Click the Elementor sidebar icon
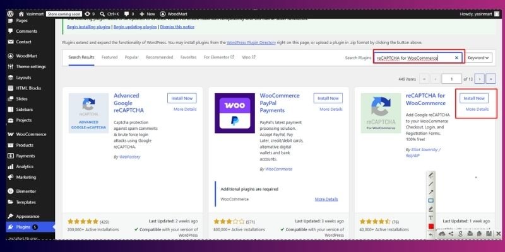Screen dimensions: 505x252 (11, 192)
